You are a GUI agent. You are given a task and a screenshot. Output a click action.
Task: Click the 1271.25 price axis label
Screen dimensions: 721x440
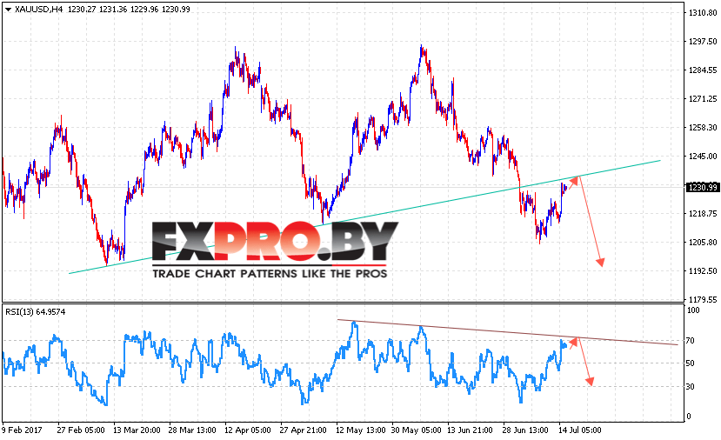[703, 99]
